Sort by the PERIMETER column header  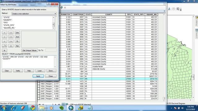coord(65,14)
